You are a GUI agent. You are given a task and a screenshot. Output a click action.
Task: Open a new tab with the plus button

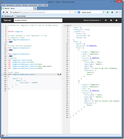(35, 8)
